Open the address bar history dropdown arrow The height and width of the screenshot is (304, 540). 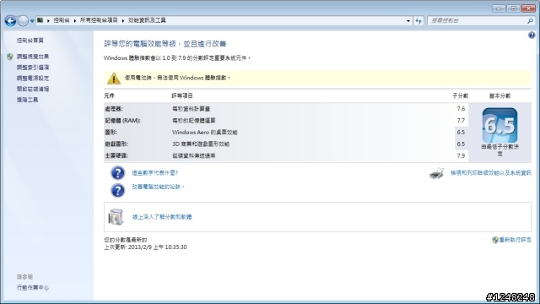point(408,21)
